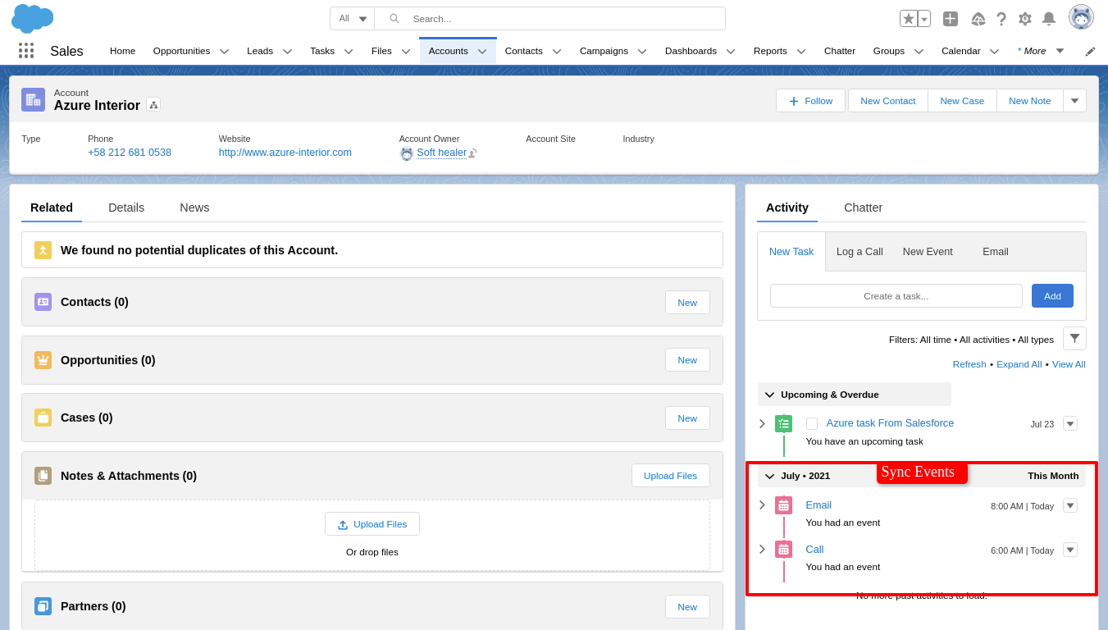Click Upload Files in Notes header
The image size is (1108, 630).
671,476
